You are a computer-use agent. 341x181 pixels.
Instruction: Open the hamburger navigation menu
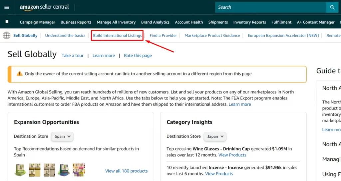point(7,7)
